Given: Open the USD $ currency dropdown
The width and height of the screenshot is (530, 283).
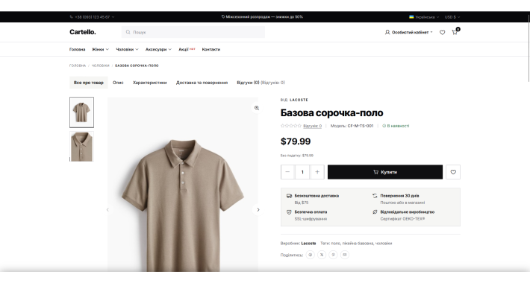Looking at the screenshot, I should [x=452, y=17].
